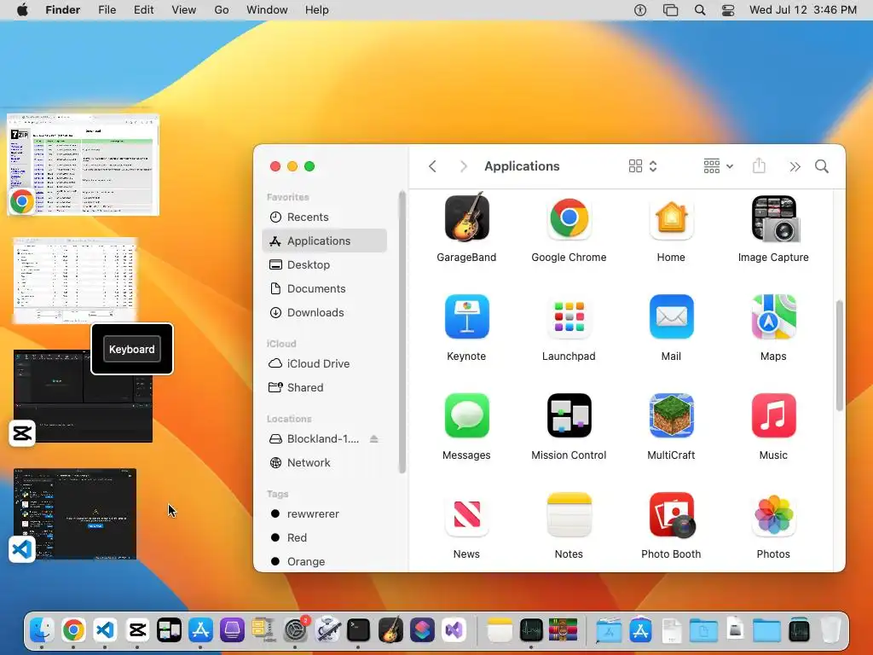Open Google Chrome in the Applications window
This screenshot has height=655, width=873.
(569, 217)
